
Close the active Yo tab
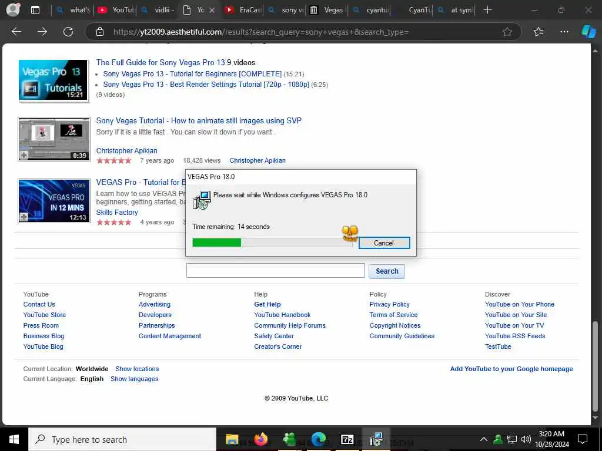(x=212, y=11)
